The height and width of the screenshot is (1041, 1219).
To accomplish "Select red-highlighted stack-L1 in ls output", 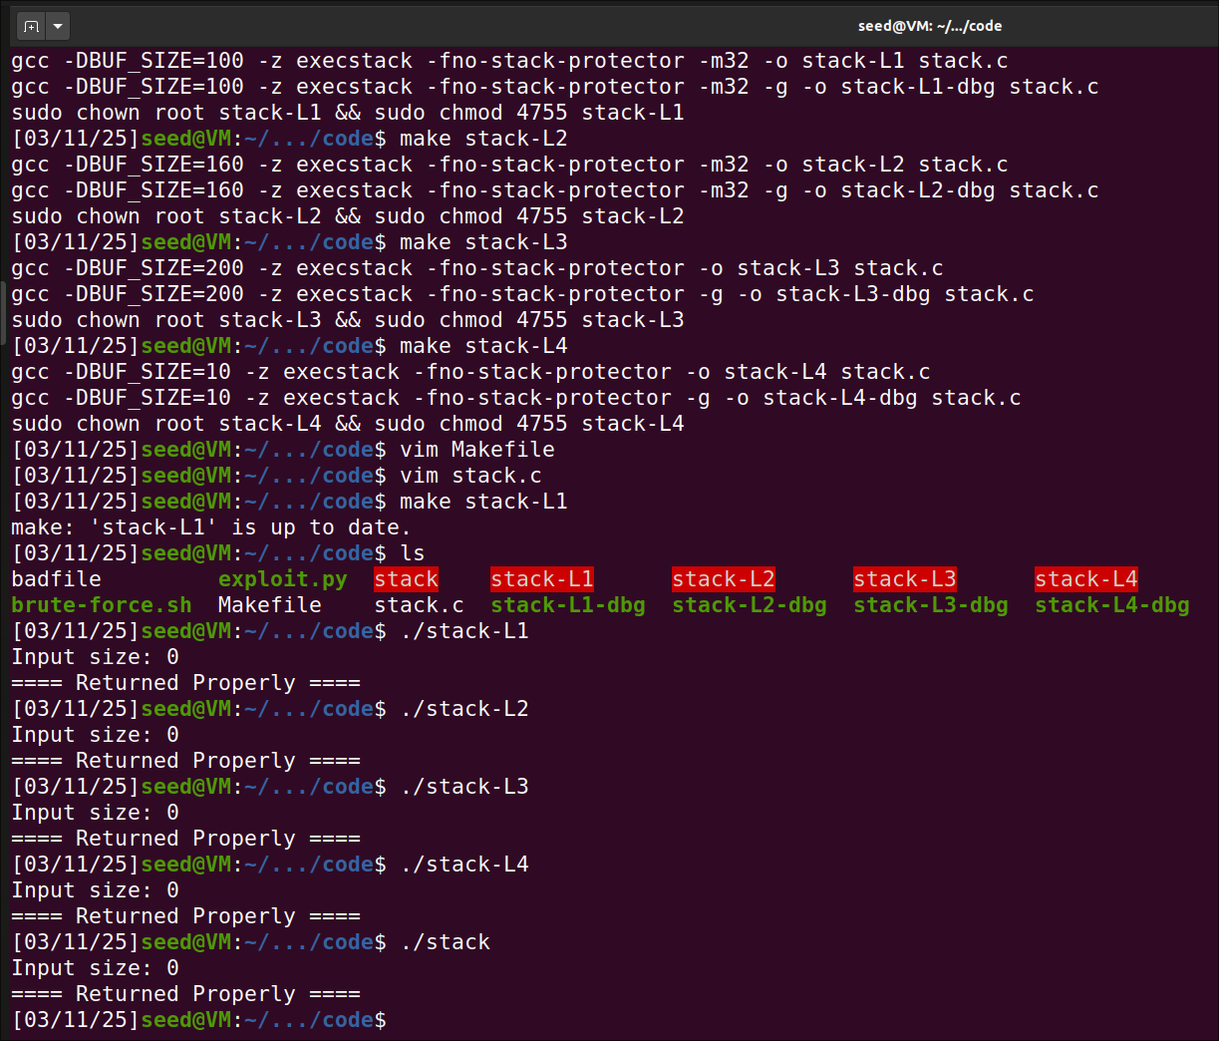I will tap(542, 579).
